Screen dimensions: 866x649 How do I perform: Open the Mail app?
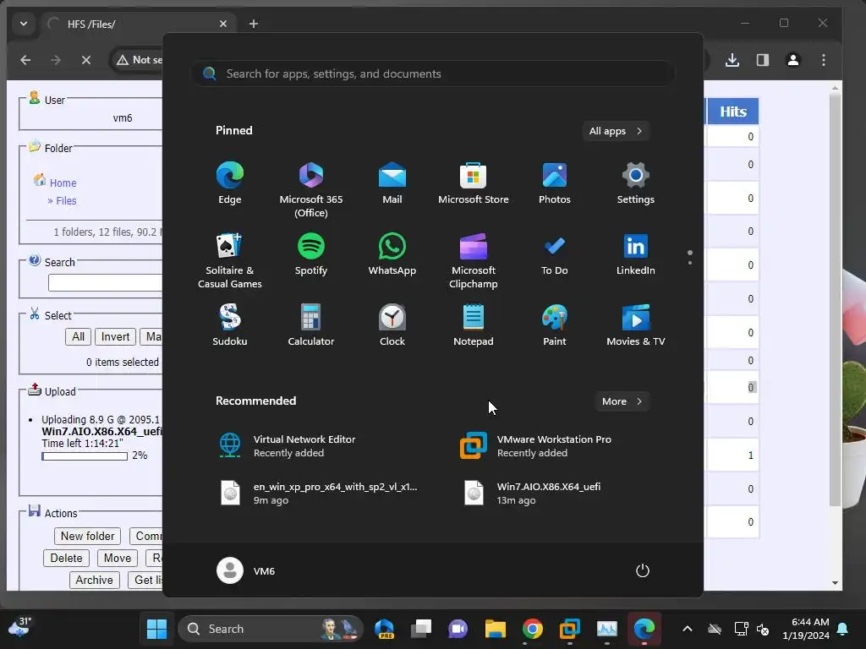tap(392, 183)
